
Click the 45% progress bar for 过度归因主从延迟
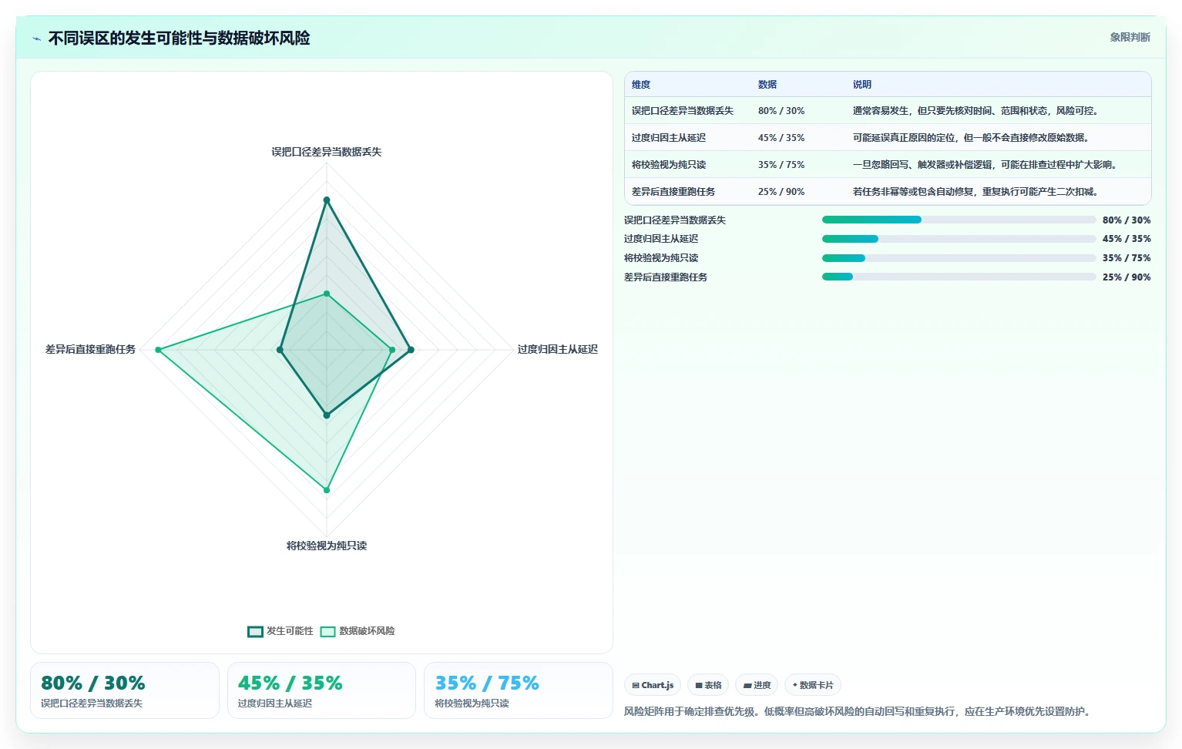(959, 239)
